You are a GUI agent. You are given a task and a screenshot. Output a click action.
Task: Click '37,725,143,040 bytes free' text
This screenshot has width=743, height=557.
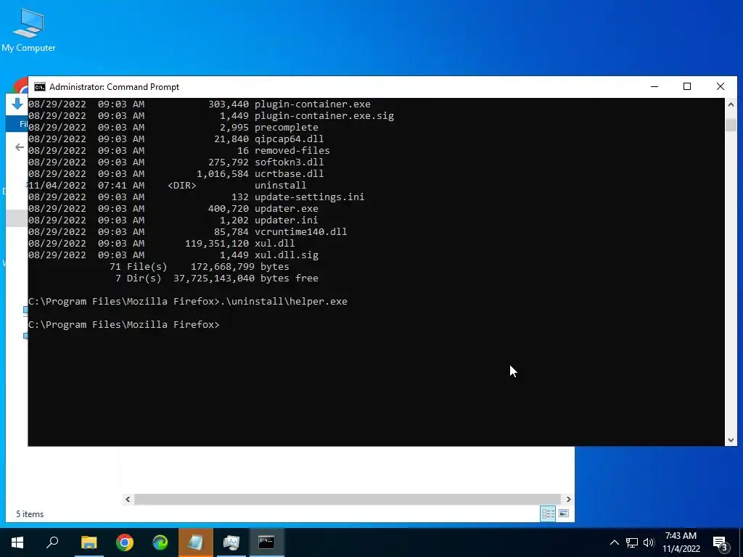[246, 278]
